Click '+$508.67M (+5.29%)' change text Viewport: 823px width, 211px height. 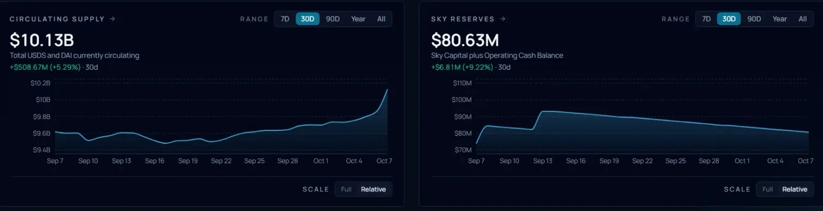coord(45,67)
